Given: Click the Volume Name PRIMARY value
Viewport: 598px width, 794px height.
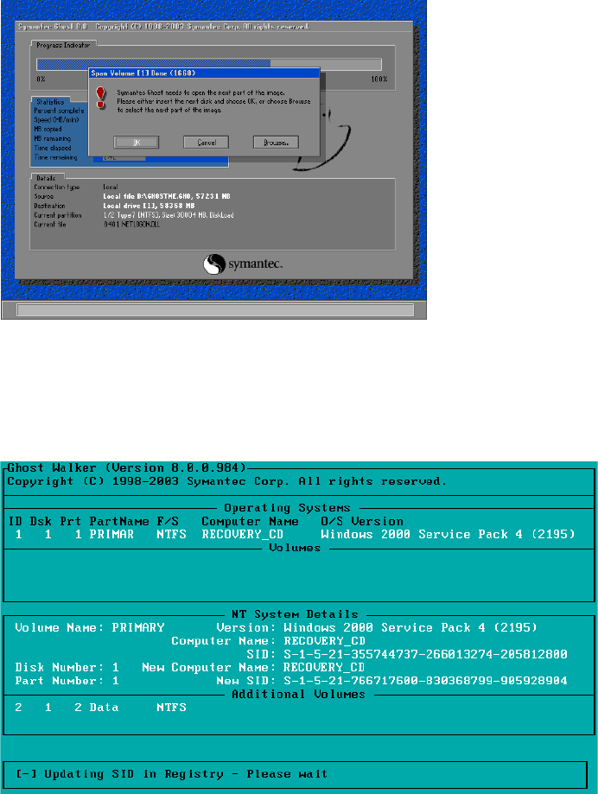Looking at the screenshot, I should point(138,627).
